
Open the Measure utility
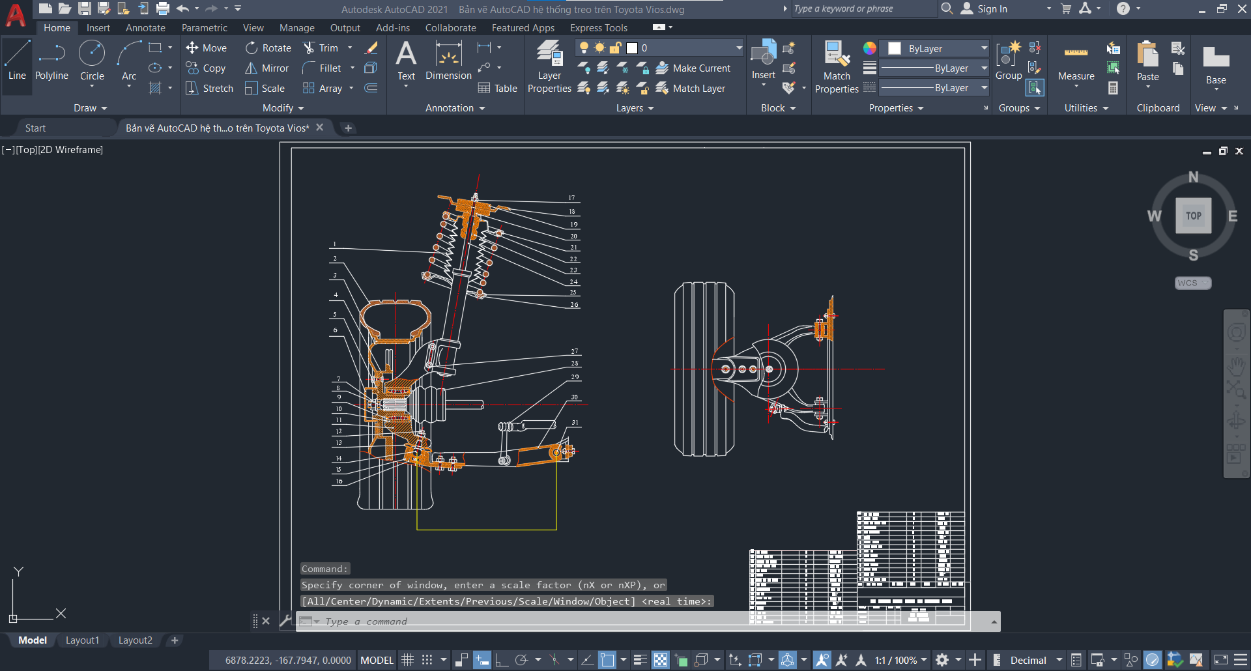click(x=1076, y=63)
